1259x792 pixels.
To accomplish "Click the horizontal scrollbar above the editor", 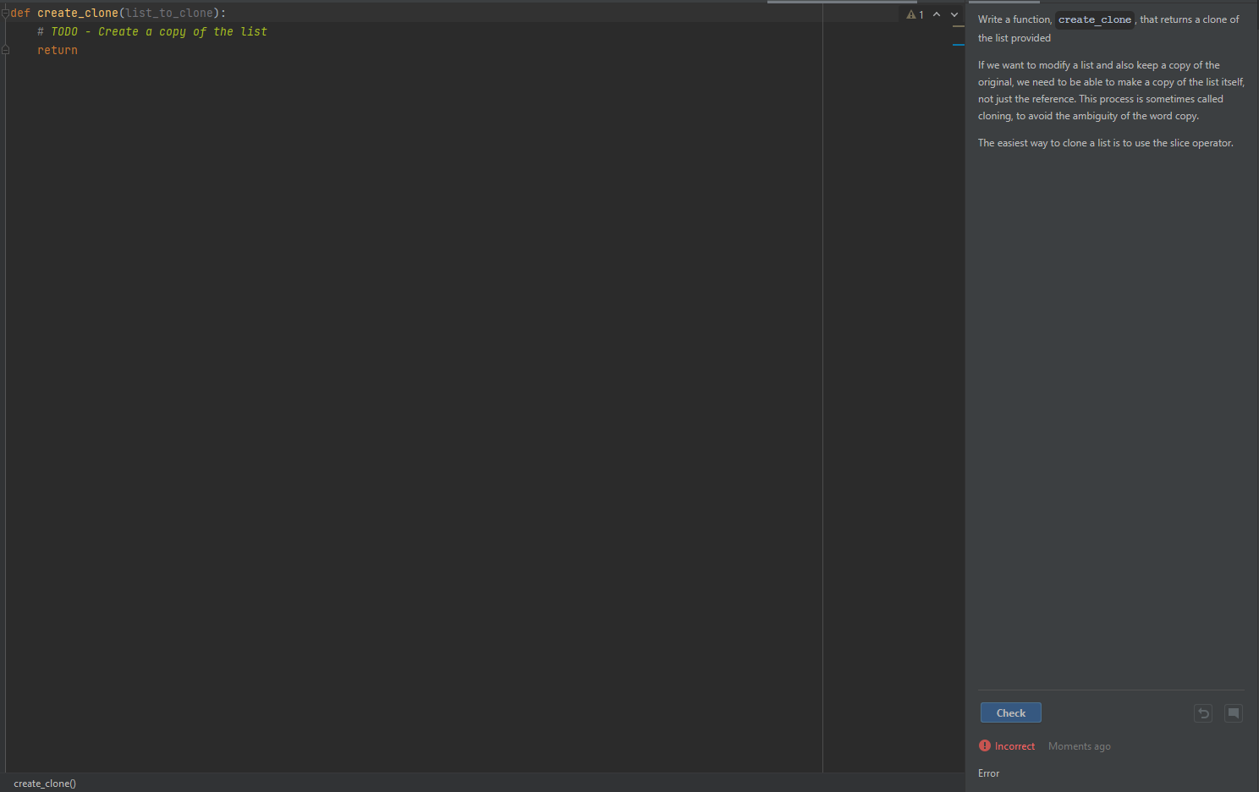I will 842,2.
